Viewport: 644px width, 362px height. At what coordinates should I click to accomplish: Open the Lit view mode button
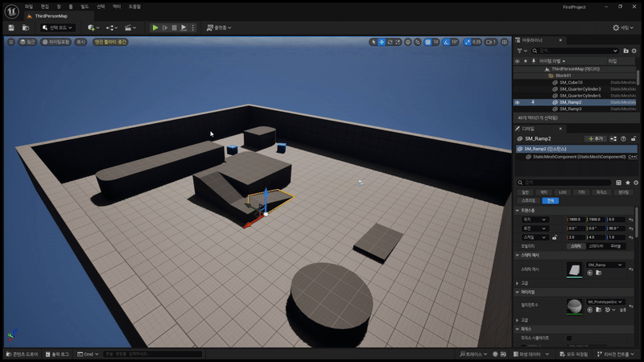coord(56,42)
